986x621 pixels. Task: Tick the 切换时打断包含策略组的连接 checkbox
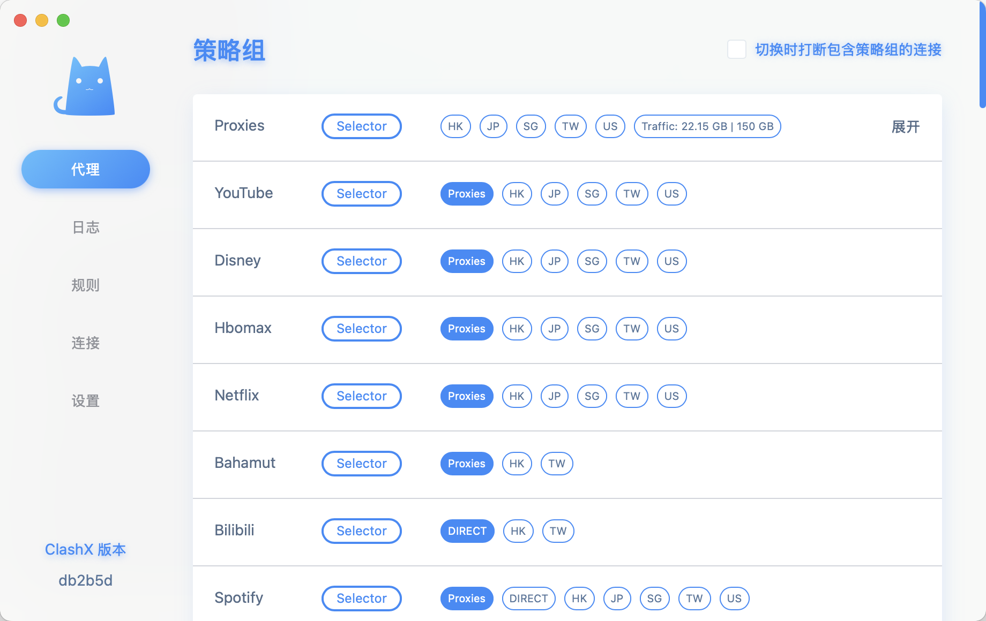tap(737, 49)
